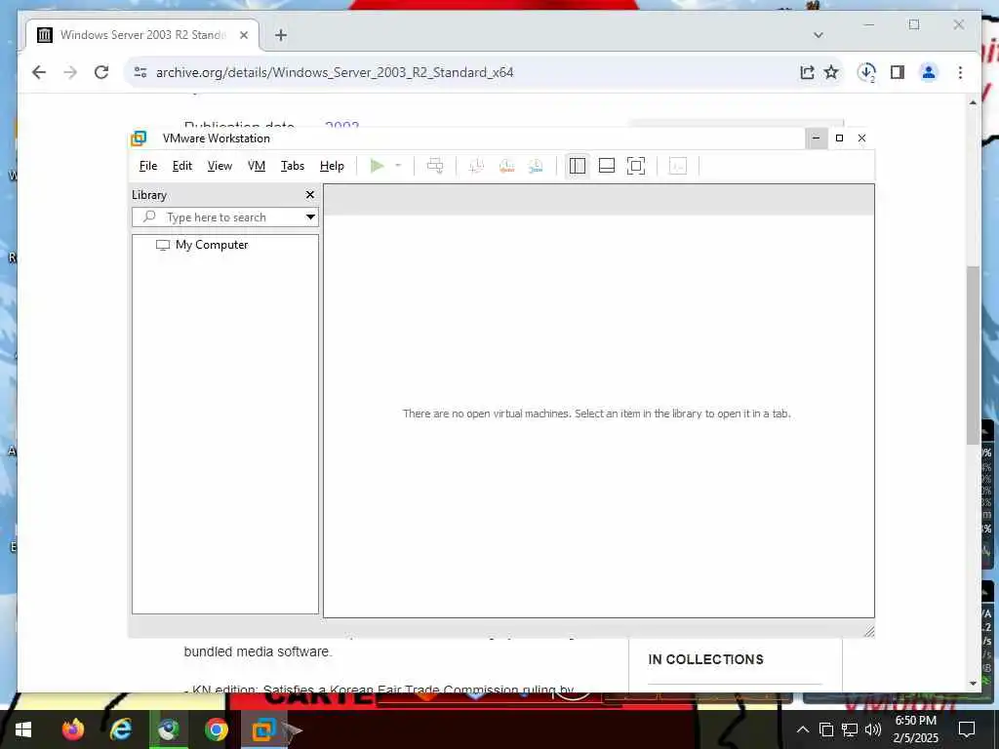
Task: Open a new Chrome tab
Action: (x=281, y=35)
